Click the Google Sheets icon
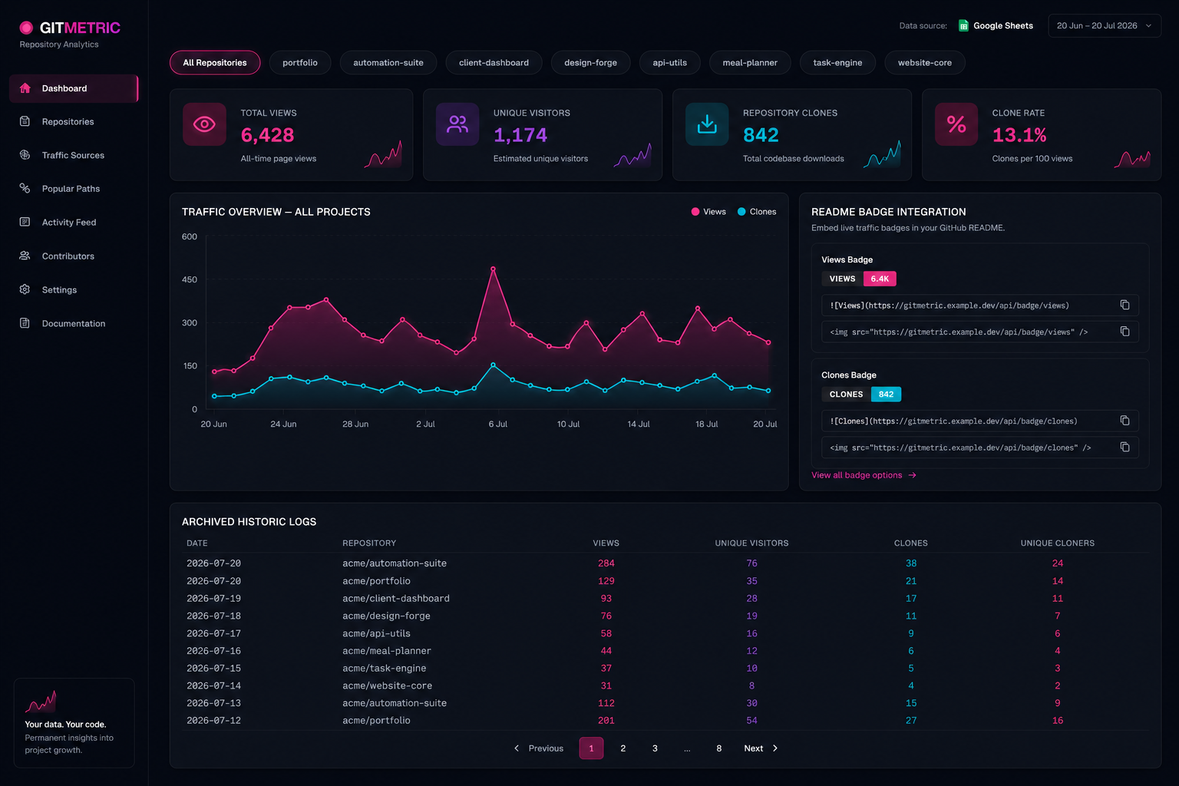 click(963, 26)
